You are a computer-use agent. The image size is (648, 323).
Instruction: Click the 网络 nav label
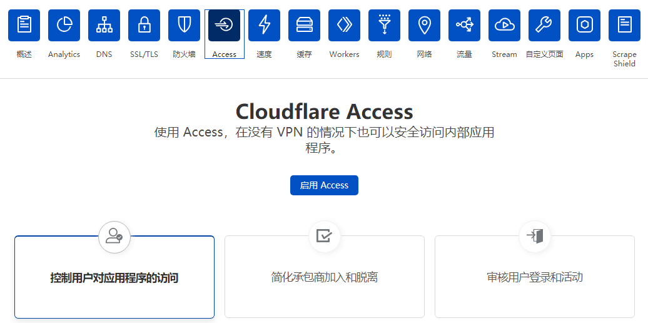[425, 54]
